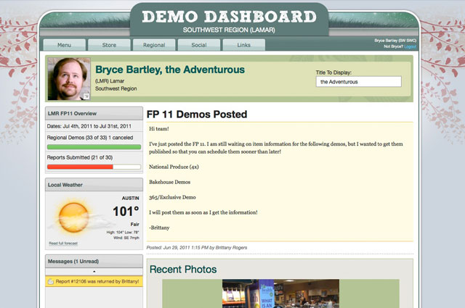Click the Regional Demos (33 of 33) text
Viewport: 465px width, 308px height.
pos(90,138)
